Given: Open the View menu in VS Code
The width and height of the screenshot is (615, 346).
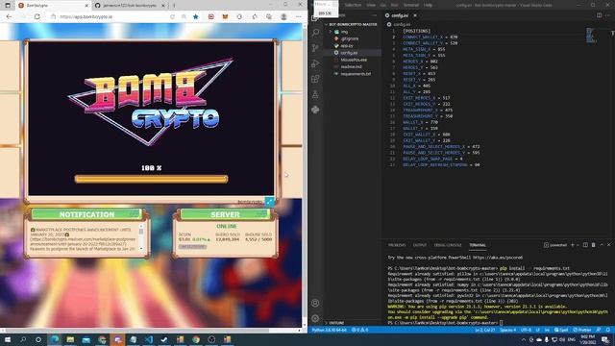Looking at the screenshot, I should [x=371, y=5].
